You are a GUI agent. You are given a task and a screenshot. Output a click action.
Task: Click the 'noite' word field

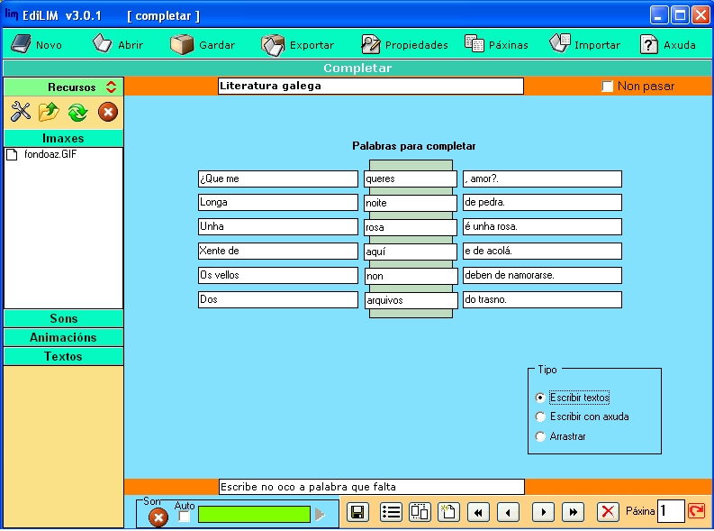pyautogui.click(x=411, y=203)
